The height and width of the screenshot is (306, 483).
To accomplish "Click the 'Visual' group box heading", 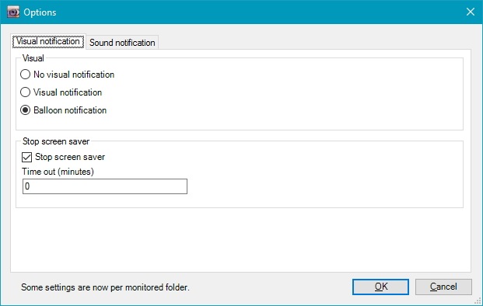I will pos(33,58).
